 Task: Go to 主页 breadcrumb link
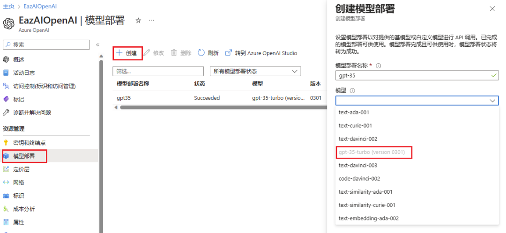[x=8, y=7]
